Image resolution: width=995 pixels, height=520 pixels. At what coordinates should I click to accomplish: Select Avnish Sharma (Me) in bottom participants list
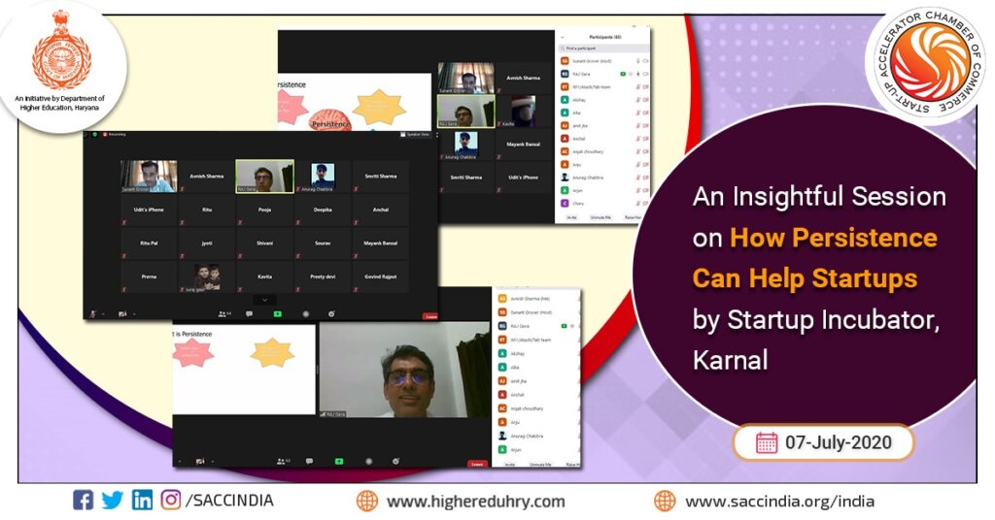pyautogui.click(x=531, y=299)
